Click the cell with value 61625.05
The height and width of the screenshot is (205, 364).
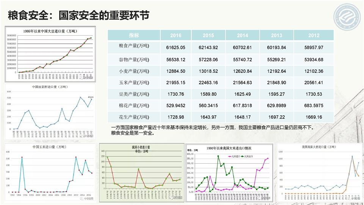[176, 47]
